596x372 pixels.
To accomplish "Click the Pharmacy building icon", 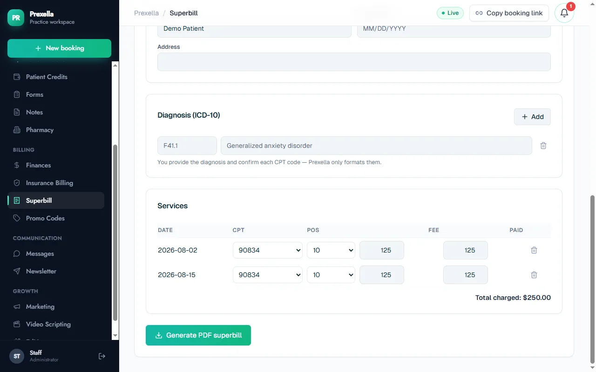I will 17,130.
